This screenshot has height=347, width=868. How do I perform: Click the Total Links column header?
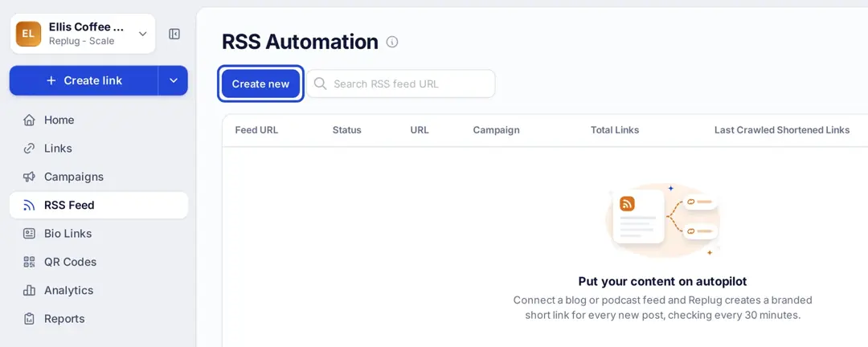(615, 130)
